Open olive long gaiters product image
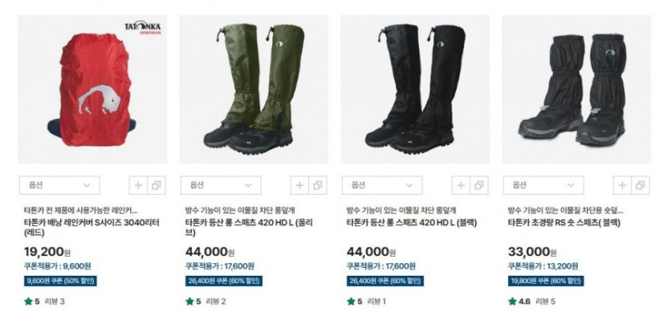Screen dimensions: 659x316 point(254,89)
